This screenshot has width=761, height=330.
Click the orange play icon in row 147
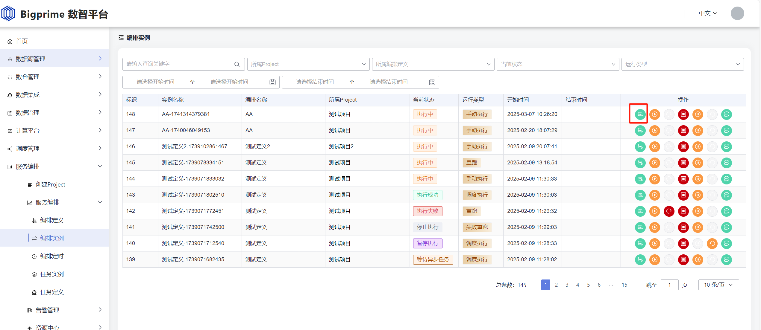pos(654,130)
